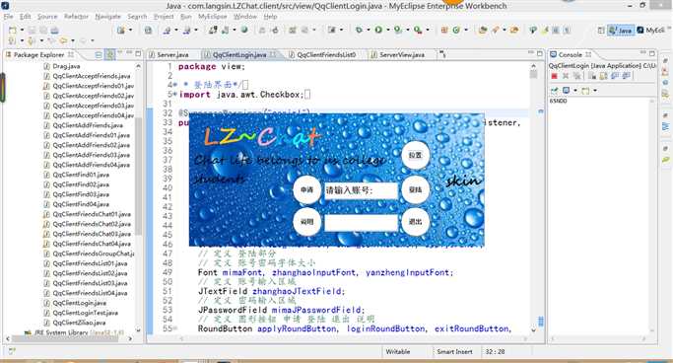
Task: Toggle Pin Console button
Action: (555, 90)
